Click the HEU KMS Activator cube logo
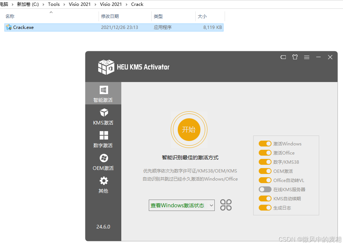The height and width of the screenshot is (245, 343). [x=106, y=67]
